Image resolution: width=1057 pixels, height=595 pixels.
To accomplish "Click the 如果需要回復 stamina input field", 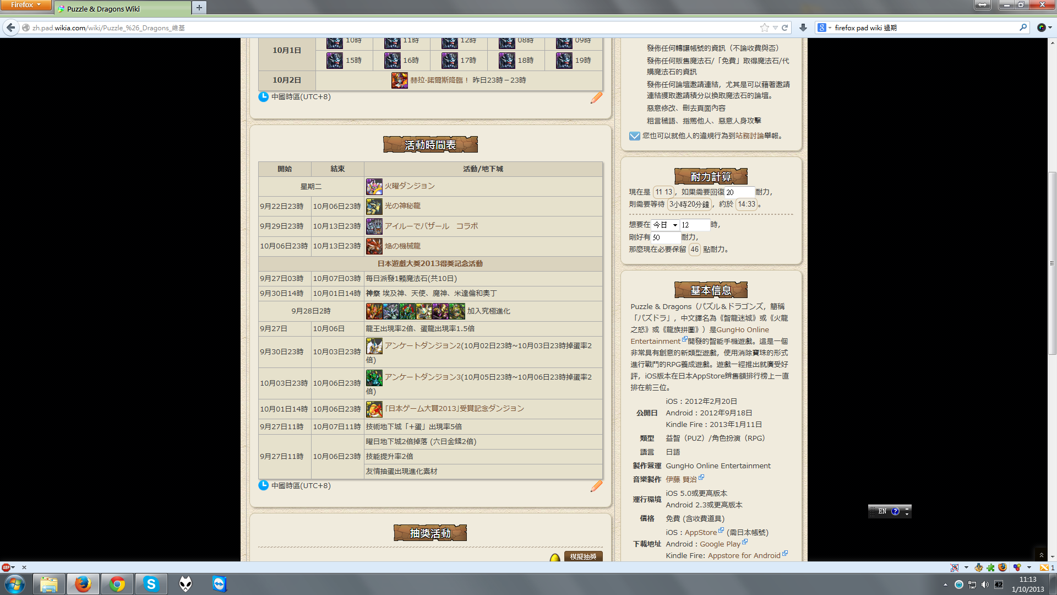I will [x=739, y=192].
